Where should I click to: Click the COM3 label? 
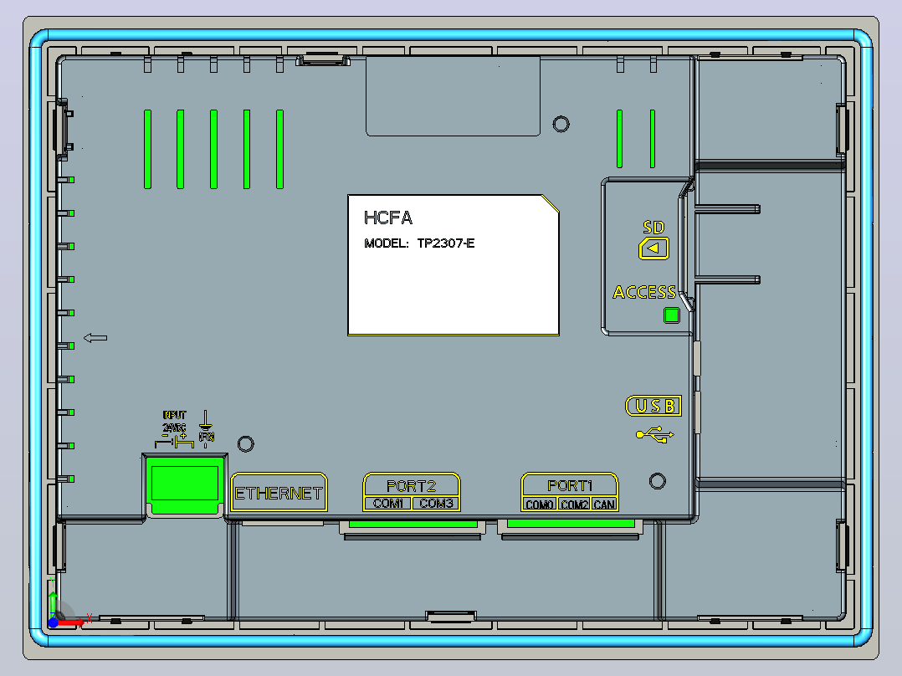(x=436, y=504)
